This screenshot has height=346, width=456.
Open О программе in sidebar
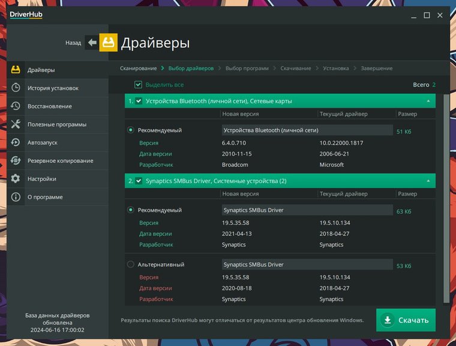pos(58,197)
